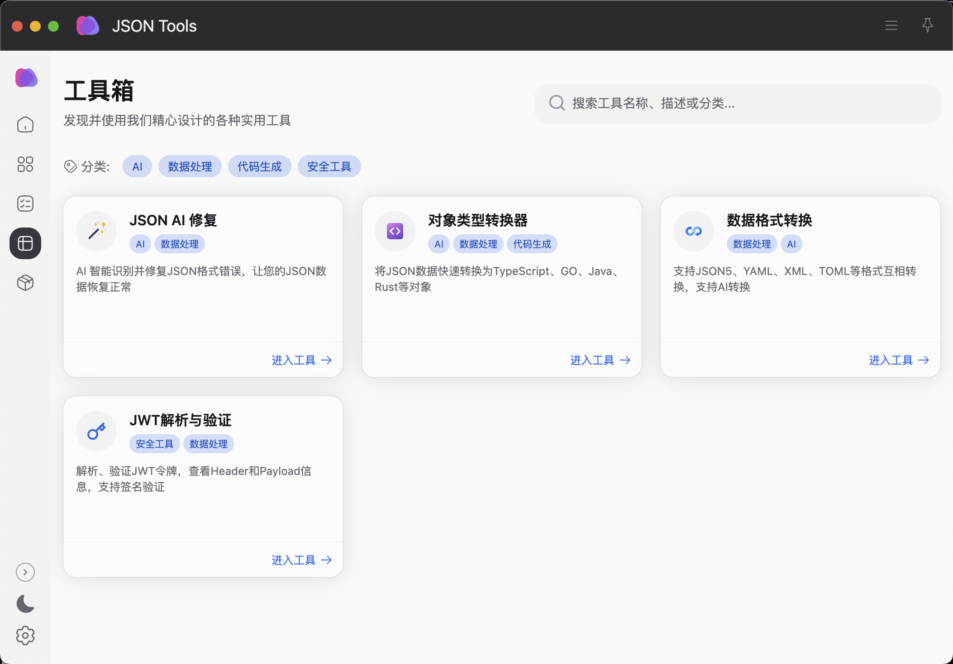Open the home page sidebar icon

25,124
